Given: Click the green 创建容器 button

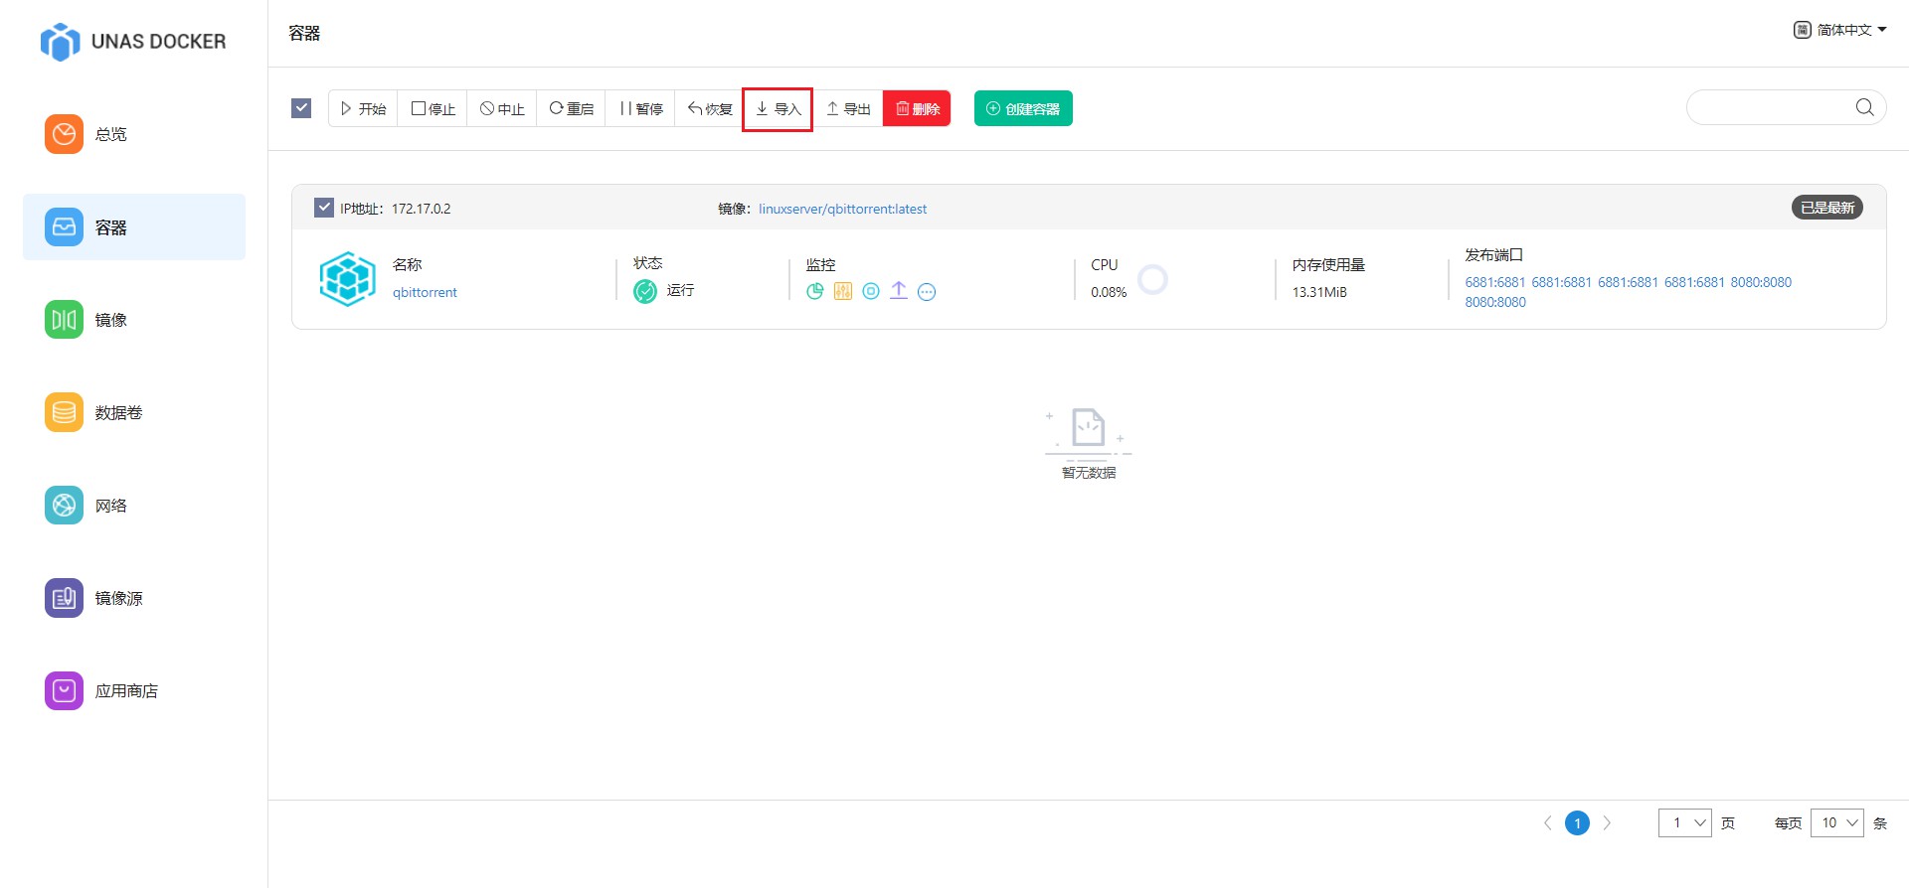Looking at the screenshot, I should pos(1022,108).
